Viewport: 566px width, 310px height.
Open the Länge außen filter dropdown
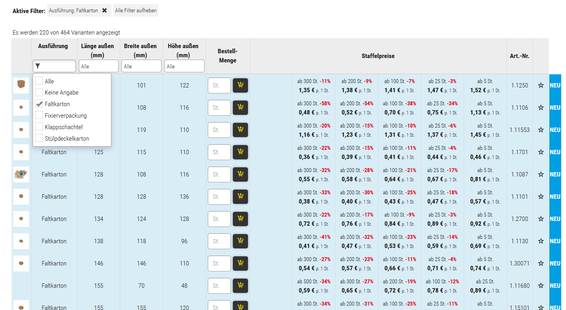click(98, 66)
